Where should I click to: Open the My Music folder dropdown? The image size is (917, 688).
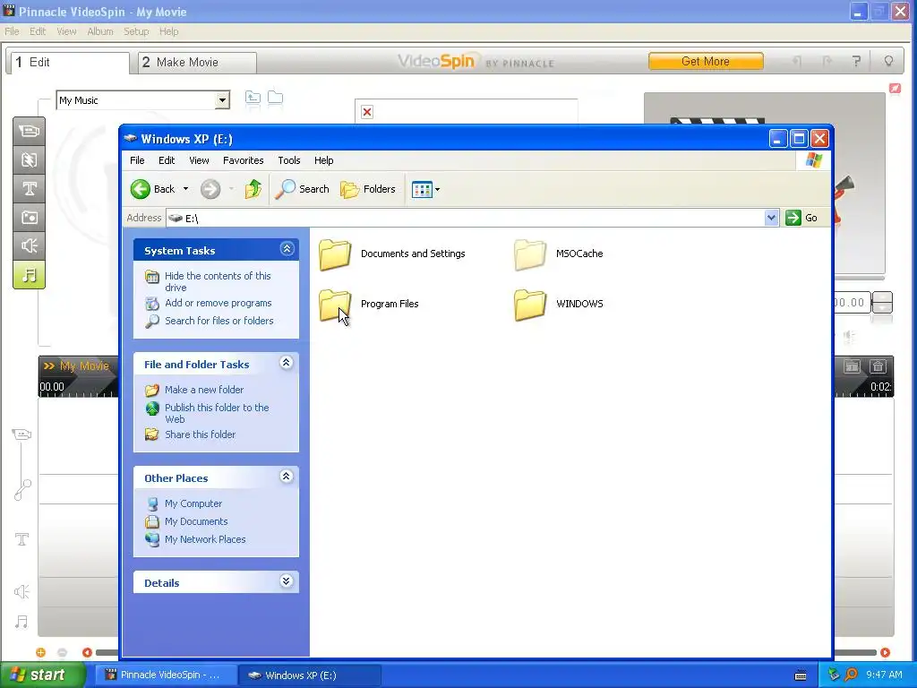point(222,100)
